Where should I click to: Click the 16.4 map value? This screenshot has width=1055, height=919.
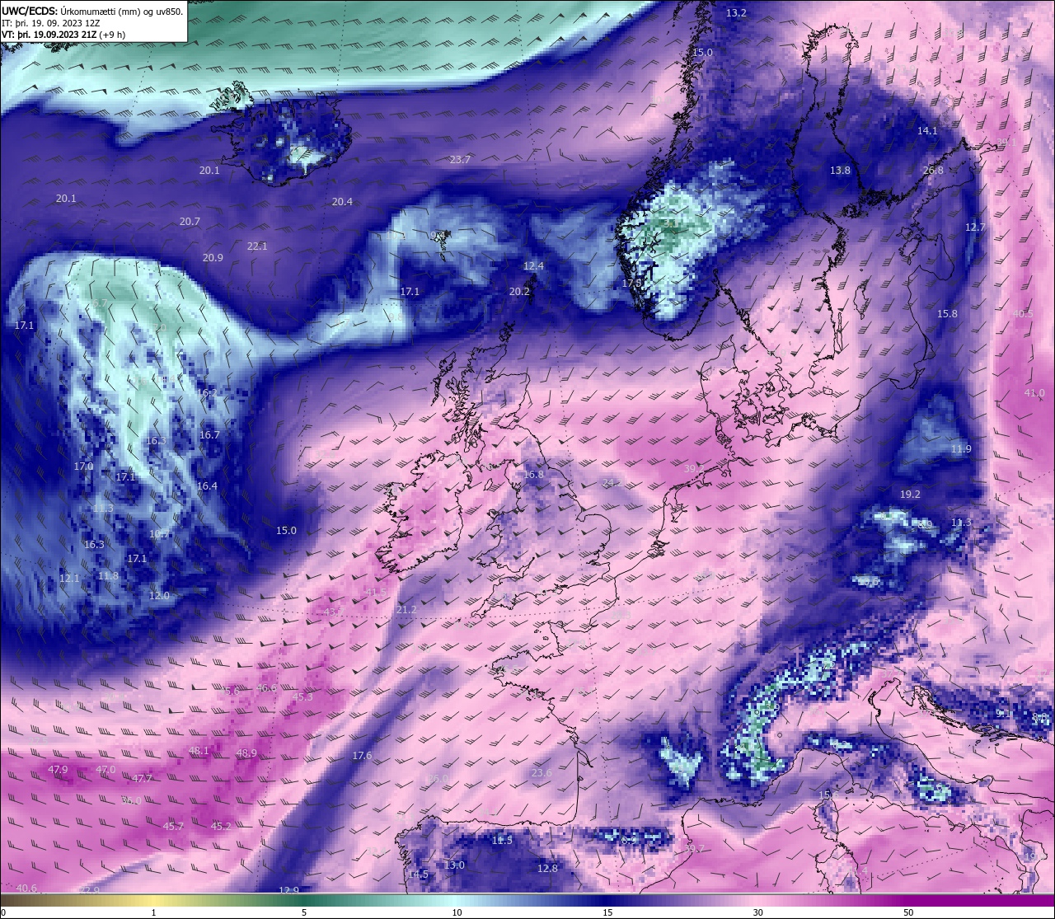click(x=207, y=486)
